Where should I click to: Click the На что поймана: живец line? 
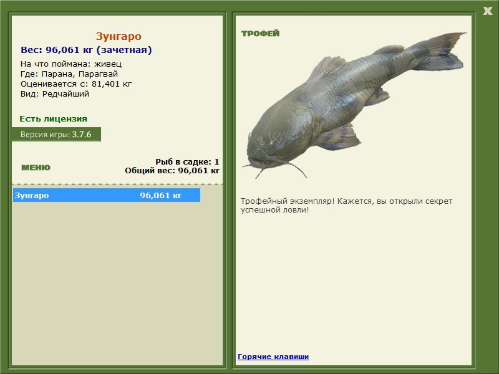pyautogui.click(x=71, y=64)
